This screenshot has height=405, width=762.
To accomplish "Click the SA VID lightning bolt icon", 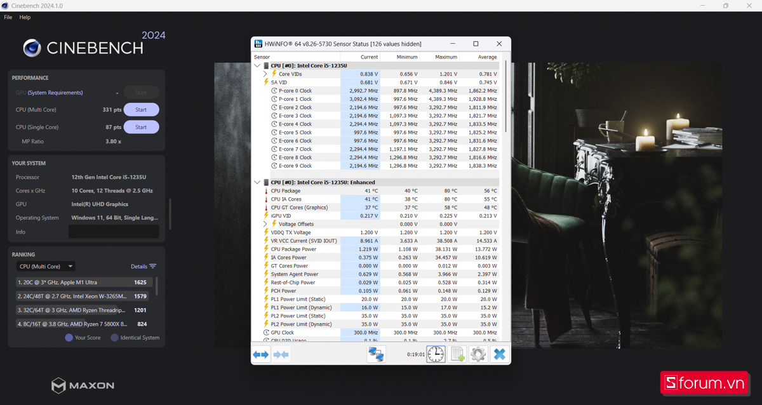I will click(266, 82).
